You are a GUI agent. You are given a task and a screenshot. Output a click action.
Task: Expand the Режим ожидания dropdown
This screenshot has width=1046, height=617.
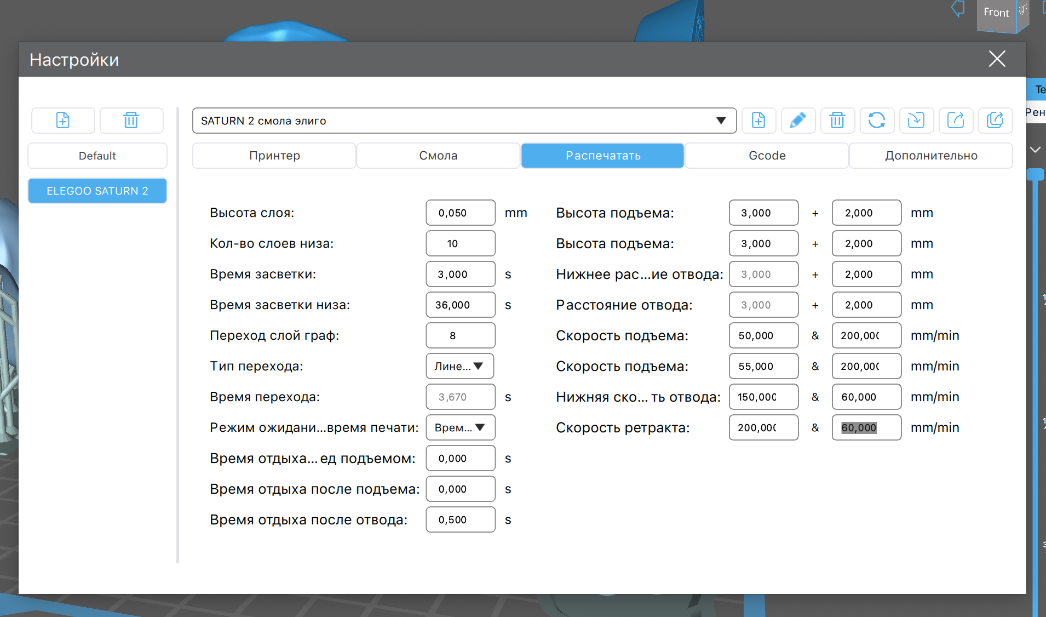coord(460,427)
